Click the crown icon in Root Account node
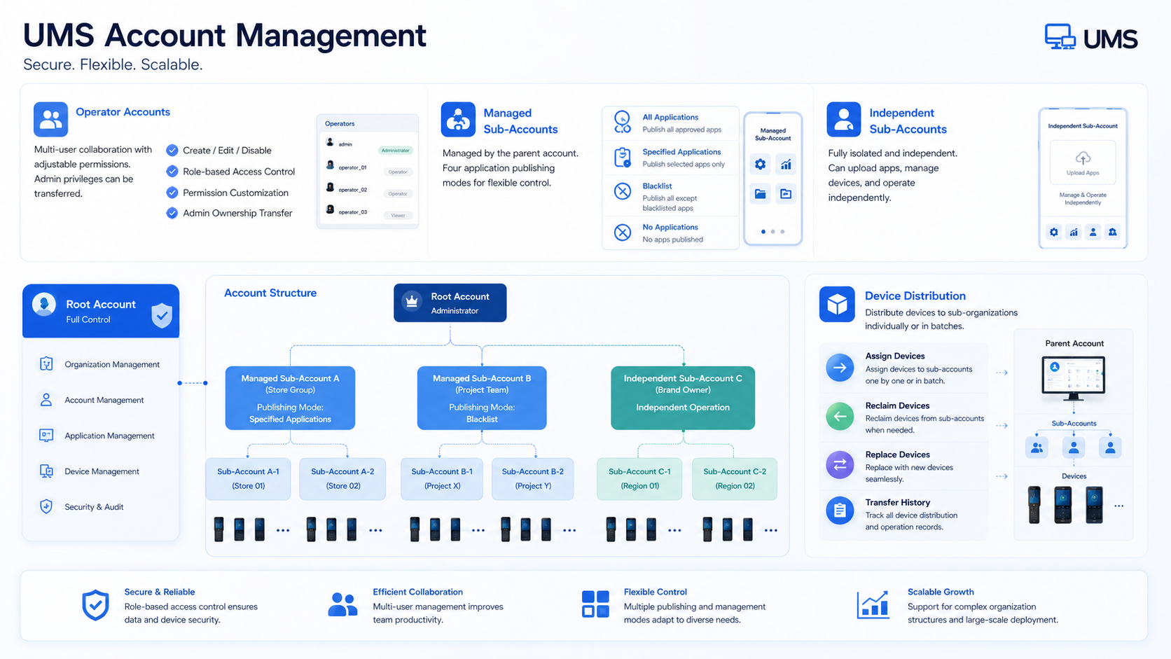 (412, 302)
